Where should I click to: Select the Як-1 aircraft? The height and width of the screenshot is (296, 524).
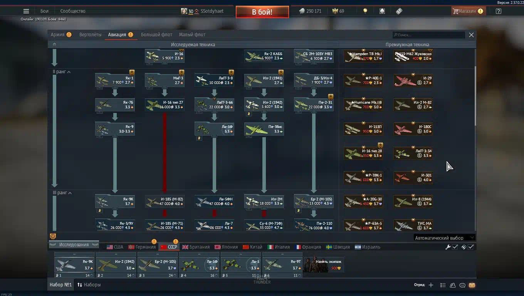pos(115,80)
